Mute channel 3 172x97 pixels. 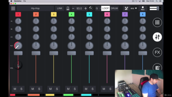pos(50,89)
